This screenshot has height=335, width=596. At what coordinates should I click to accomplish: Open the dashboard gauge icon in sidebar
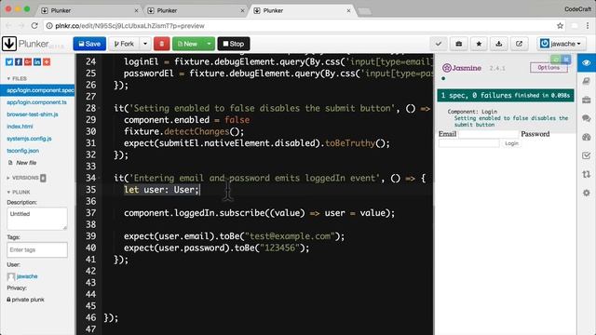(586, 137)
